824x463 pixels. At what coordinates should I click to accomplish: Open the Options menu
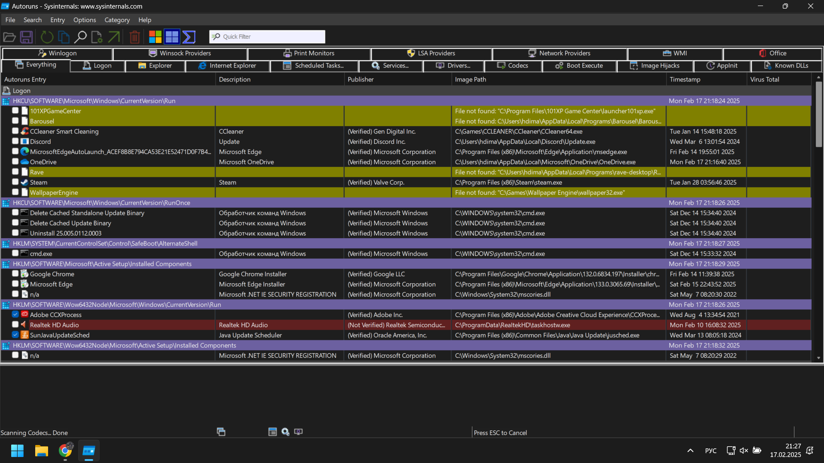85,20
